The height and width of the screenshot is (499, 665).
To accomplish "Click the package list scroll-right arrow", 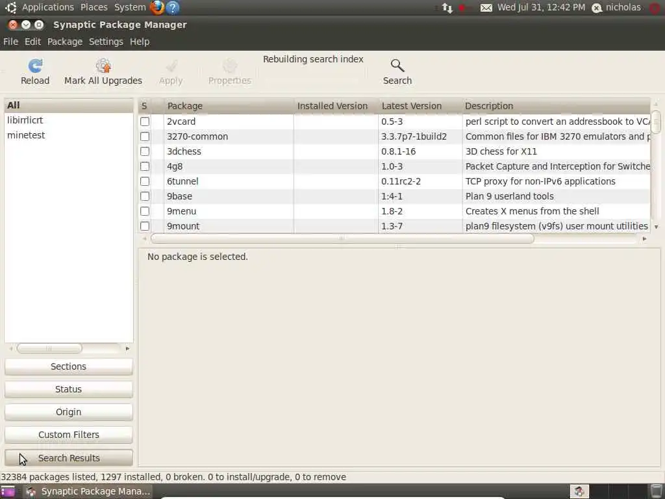I will tap(645, 239).
